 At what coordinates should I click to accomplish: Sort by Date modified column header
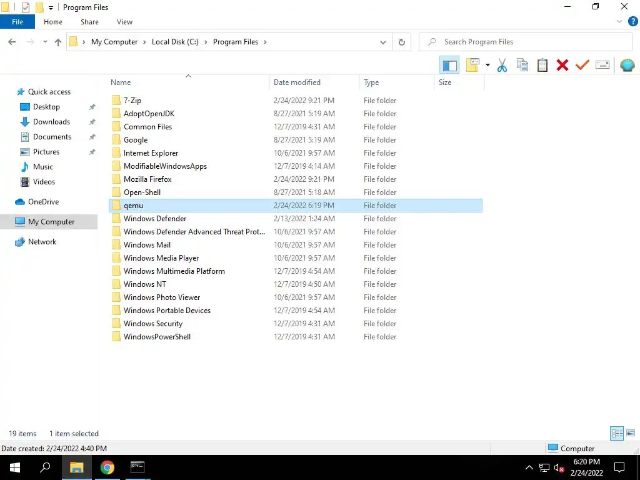pos(315,82)
